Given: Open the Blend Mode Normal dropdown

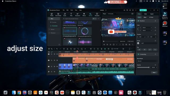Looking at the screenshot, I should click(147, 61).
